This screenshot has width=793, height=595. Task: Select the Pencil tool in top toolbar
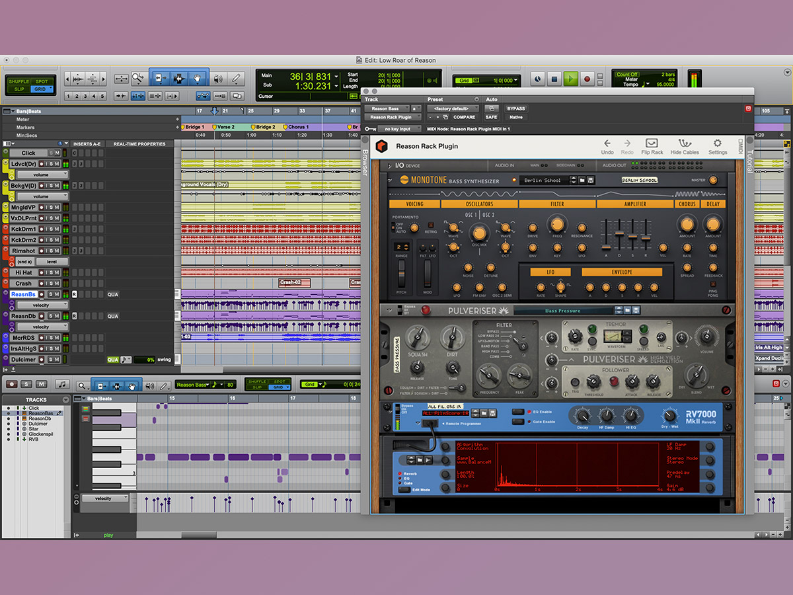(236, 79)
